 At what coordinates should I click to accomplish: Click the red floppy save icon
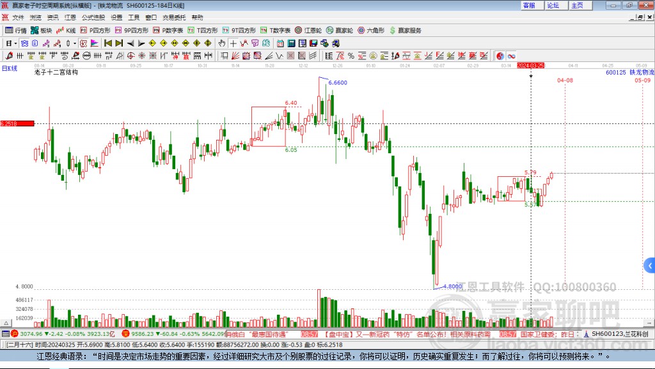[x=313, y=43]
